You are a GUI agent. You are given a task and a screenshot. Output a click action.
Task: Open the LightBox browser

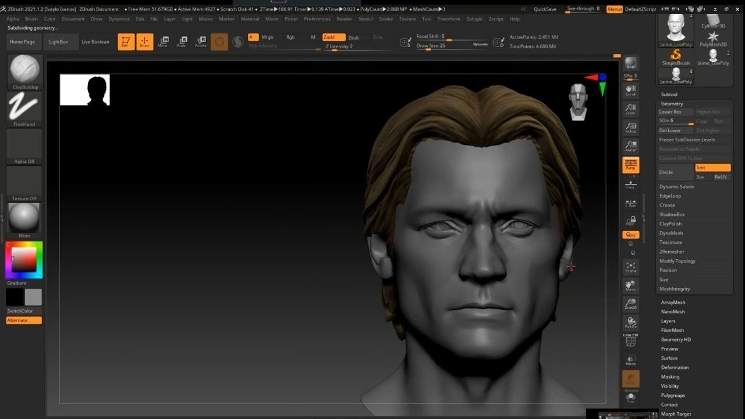pyautogui.click(x=58, y=42)
